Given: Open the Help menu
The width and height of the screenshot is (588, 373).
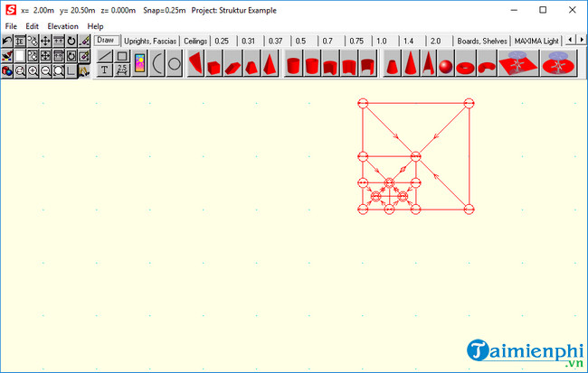Looking at the screenshot, I should pos(95,26).
